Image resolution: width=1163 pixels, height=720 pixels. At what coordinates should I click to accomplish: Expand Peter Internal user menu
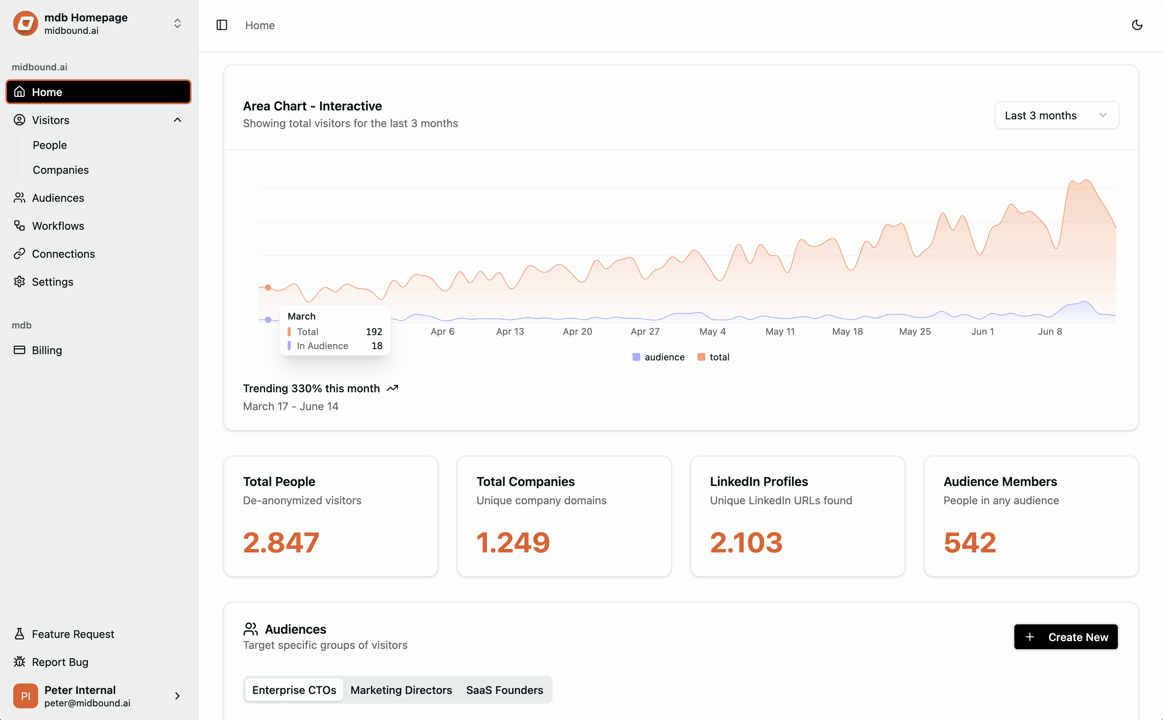(x=177, y=696)
